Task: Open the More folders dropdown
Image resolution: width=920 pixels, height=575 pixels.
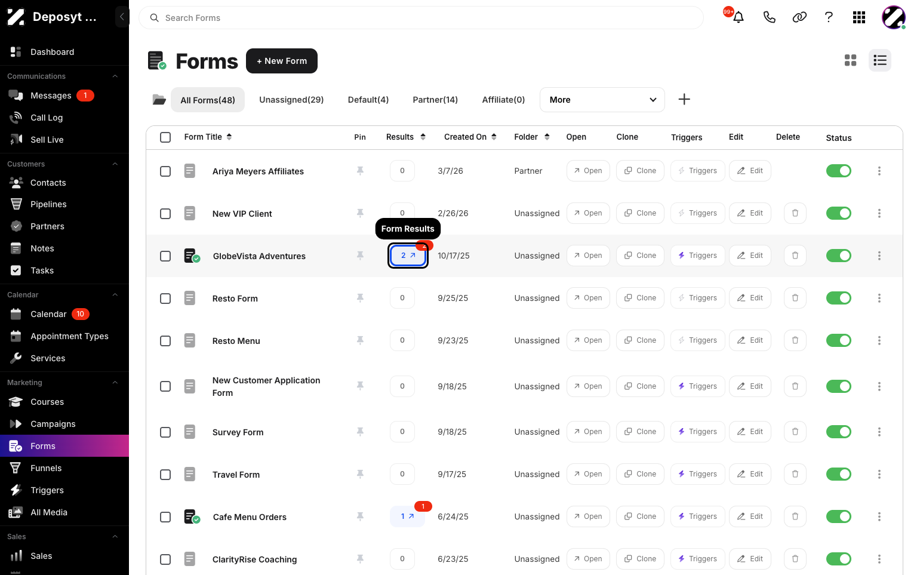Action: click(x=602, y=100)
